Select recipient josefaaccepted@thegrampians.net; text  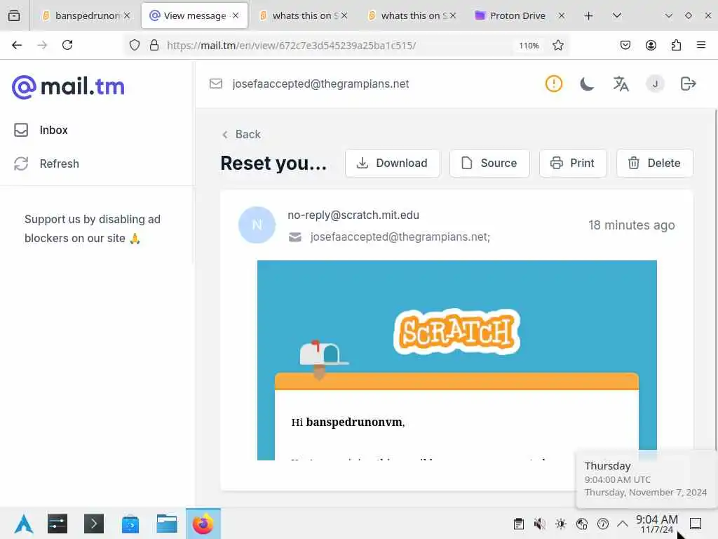pyautogui.click(x=400, y=237)
